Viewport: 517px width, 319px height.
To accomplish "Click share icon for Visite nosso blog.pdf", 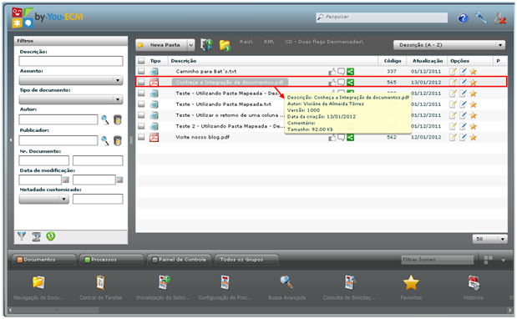I will click(351, 138).
